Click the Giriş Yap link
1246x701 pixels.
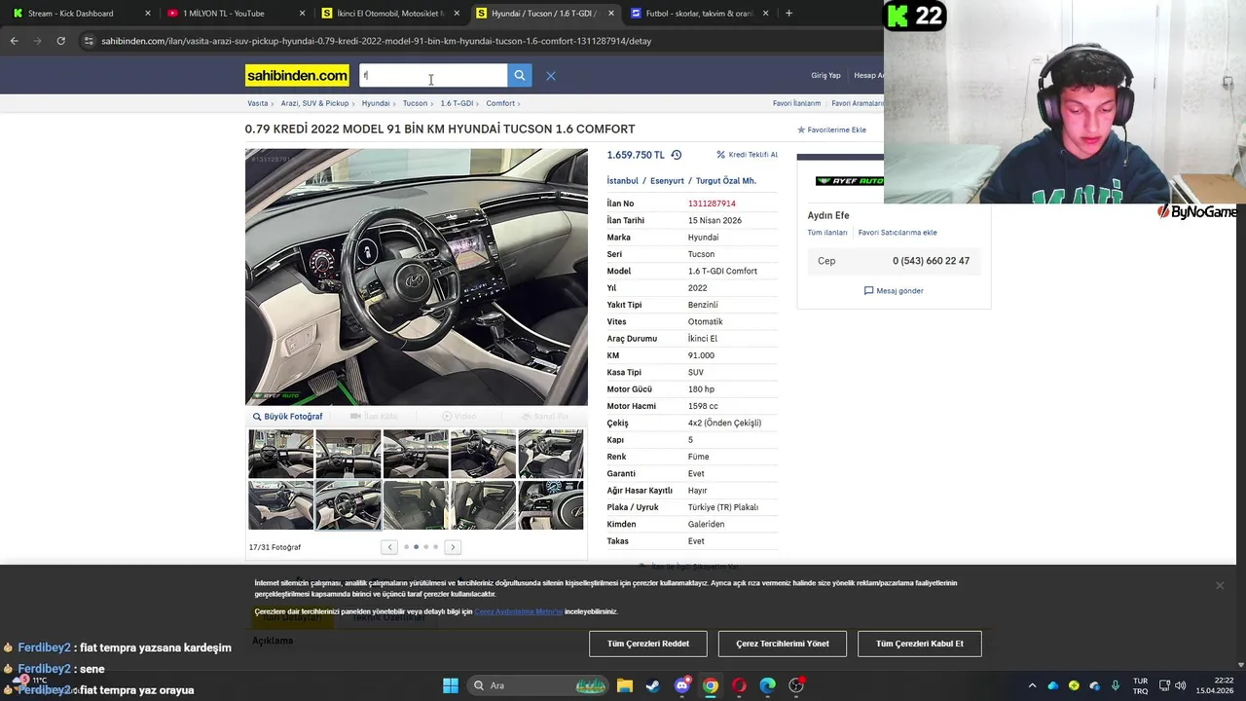pos(825,76)
